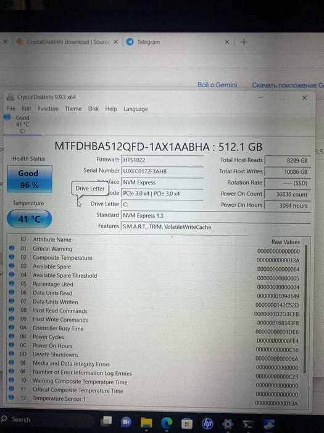The image size is (324, 433).
Task: Click the Features field S.M.A.R.T., TRIM
Action: (x=216, y=227)
